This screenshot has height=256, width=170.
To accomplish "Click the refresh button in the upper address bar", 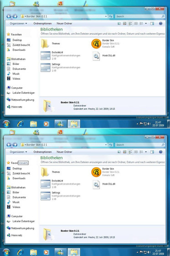I will 111,16.
